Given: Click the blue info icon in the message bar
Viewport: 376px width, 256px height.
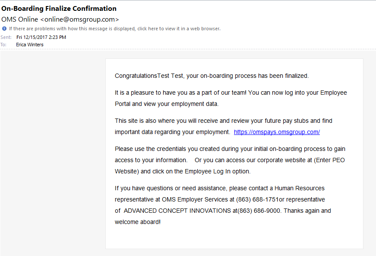Looking at the screenshot, I should tap(4, 29).
